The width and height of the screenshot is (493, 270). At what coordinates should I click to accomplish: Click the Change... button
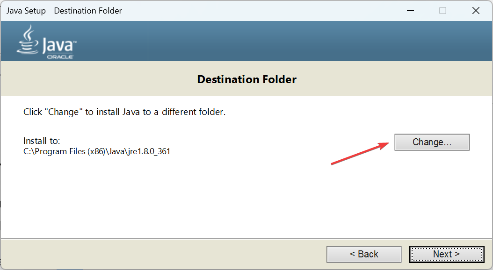point(432,142)
